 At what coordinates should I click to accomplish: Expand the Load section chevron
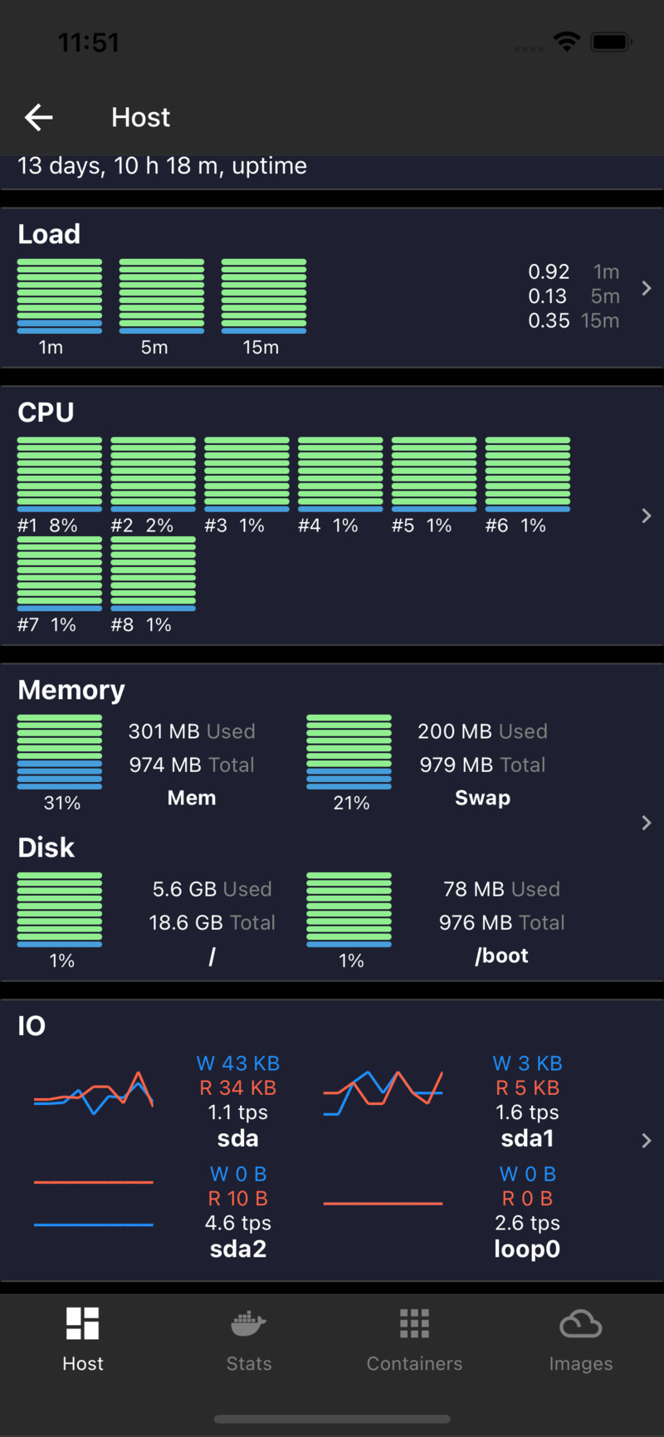(x=646, y=288)
